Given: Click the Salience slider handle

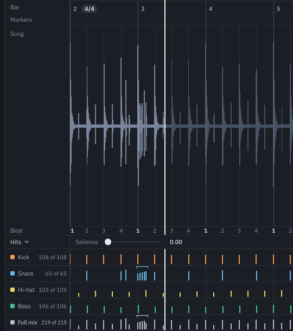Looking at the screenshot, I should pyautogui.click(x=108, y=242).
